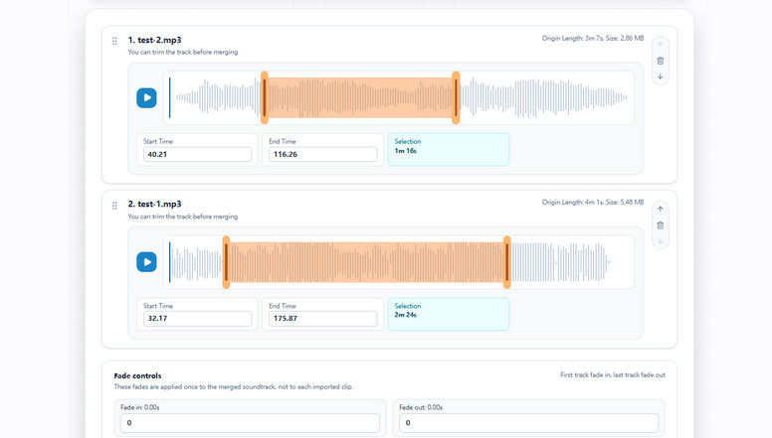Click drag handle icon of test-2.mp3
The height and width of the screenshot is (438, 772).
[114, 42]
